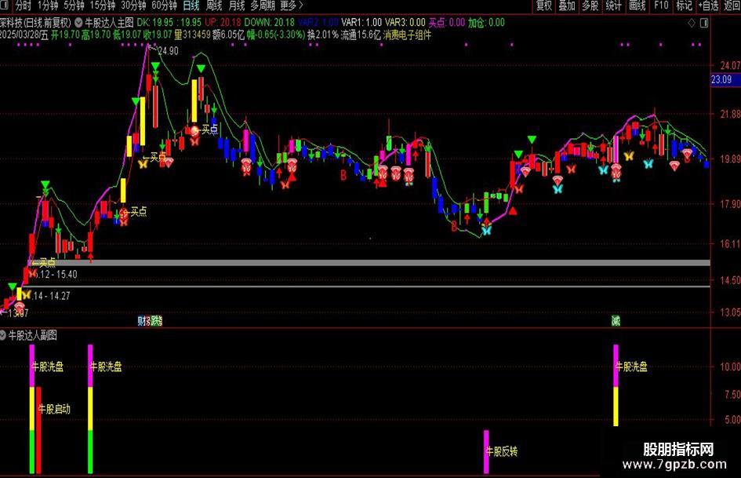The height and width of the screenshot is (478, 741).
Task: Click the 13.07 low price label
Action: [18, 313]
